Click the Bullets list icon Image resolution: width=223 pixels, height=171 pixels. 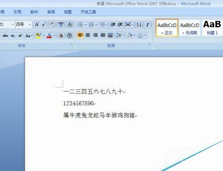click(80, 25)
